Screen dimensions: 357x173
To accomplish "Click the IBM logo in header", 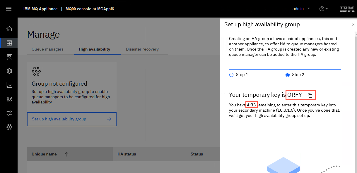I will (347, 9).
